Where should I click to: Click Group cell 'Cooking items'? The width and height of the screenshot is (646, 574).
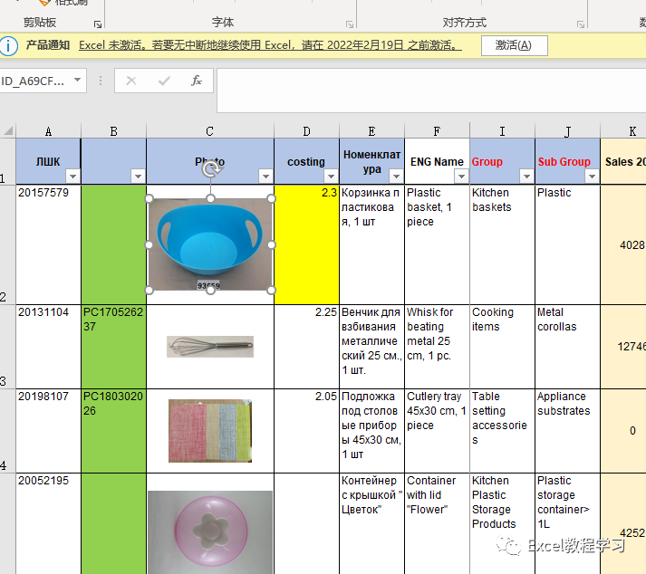point(502,347)
